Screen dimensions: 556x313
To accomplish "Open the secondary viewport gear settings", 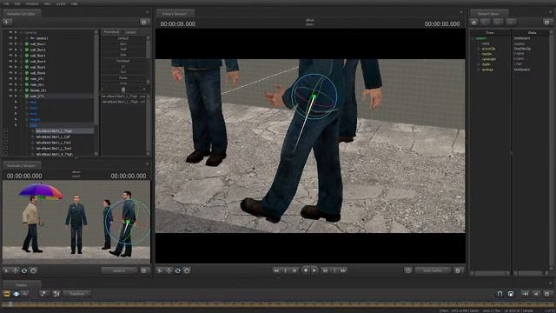I will coord(143,270).
